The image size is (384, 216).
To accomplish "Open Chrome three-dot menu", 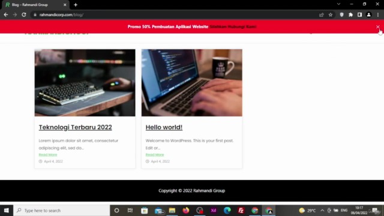I will [378, 14].
